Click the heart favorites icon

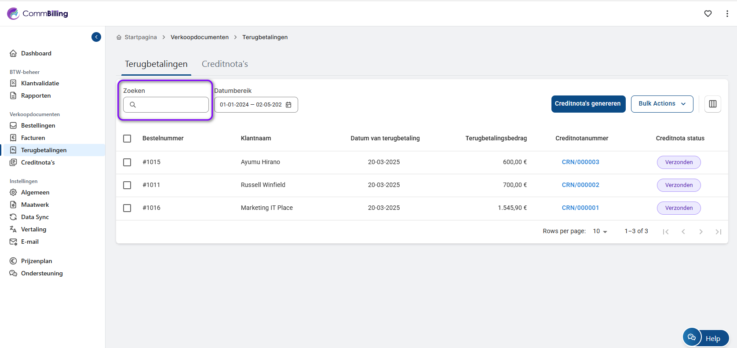coord(708,14)
